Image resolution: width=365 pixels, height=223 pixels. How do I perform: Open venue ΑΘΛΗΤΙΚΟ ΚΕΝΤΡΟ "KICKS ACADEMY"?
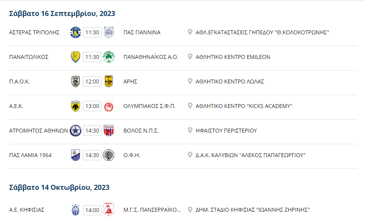(244, 106)
